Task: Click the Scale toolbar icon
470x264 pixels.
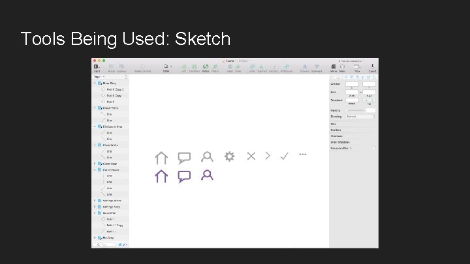Action: [238, 66]
